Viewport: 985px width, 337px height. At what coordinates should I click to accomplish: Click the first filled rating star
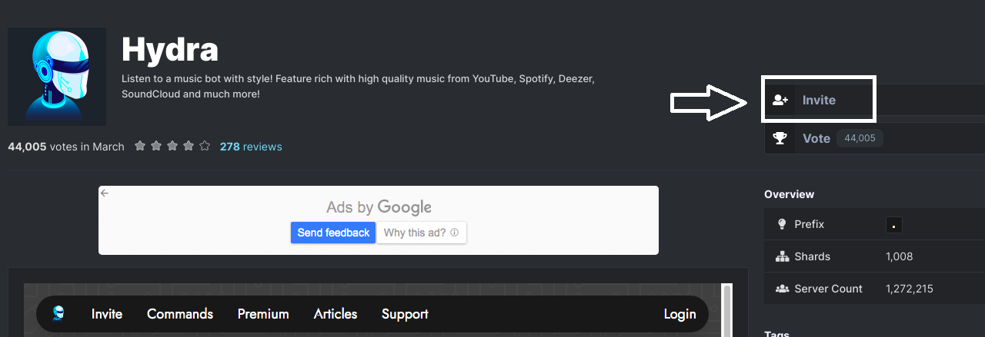[x=140, y=146]
